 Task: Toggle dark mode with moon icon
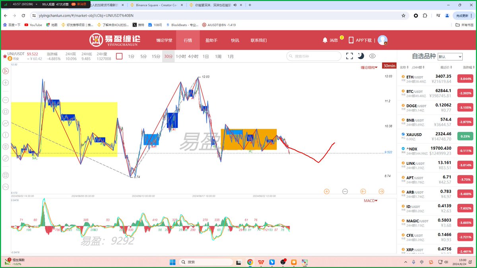[361, 56]
